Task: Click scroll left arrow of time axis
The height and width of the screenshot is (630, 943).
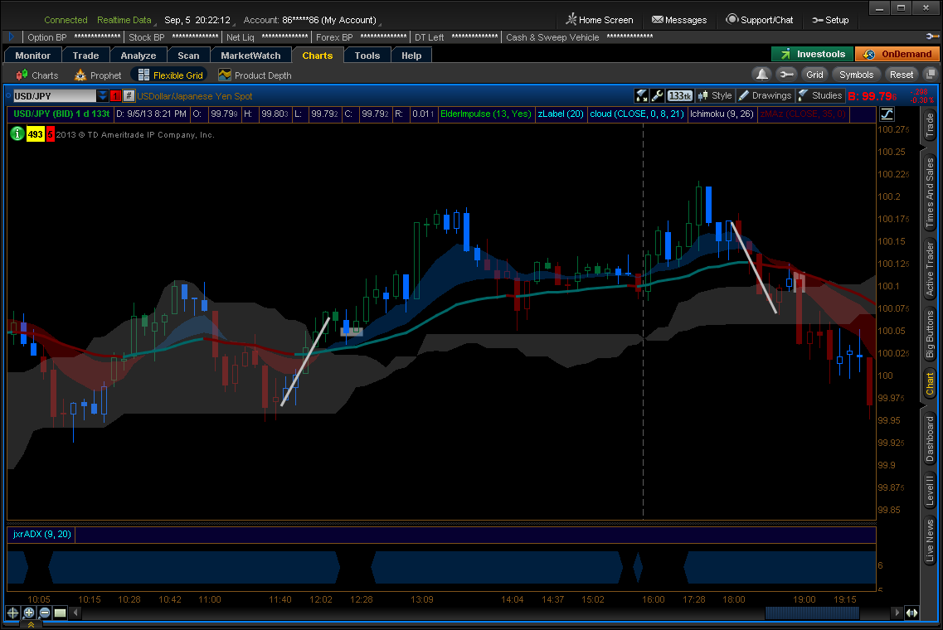Action: [75, 613]
